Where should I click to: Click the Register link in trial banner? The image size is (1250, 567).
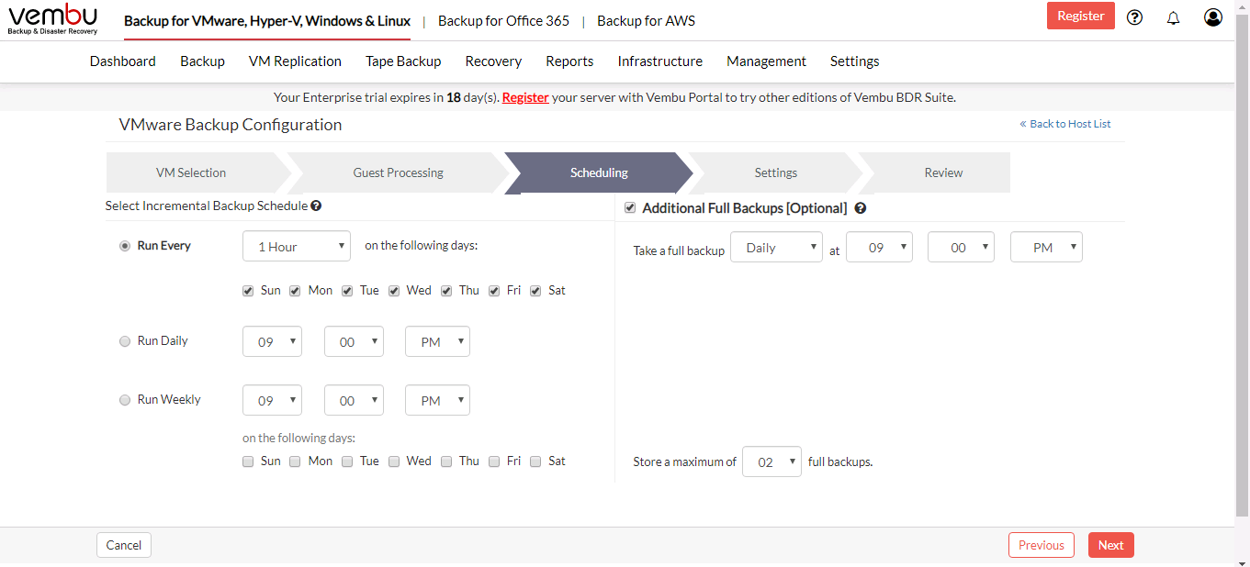(525, 97)
